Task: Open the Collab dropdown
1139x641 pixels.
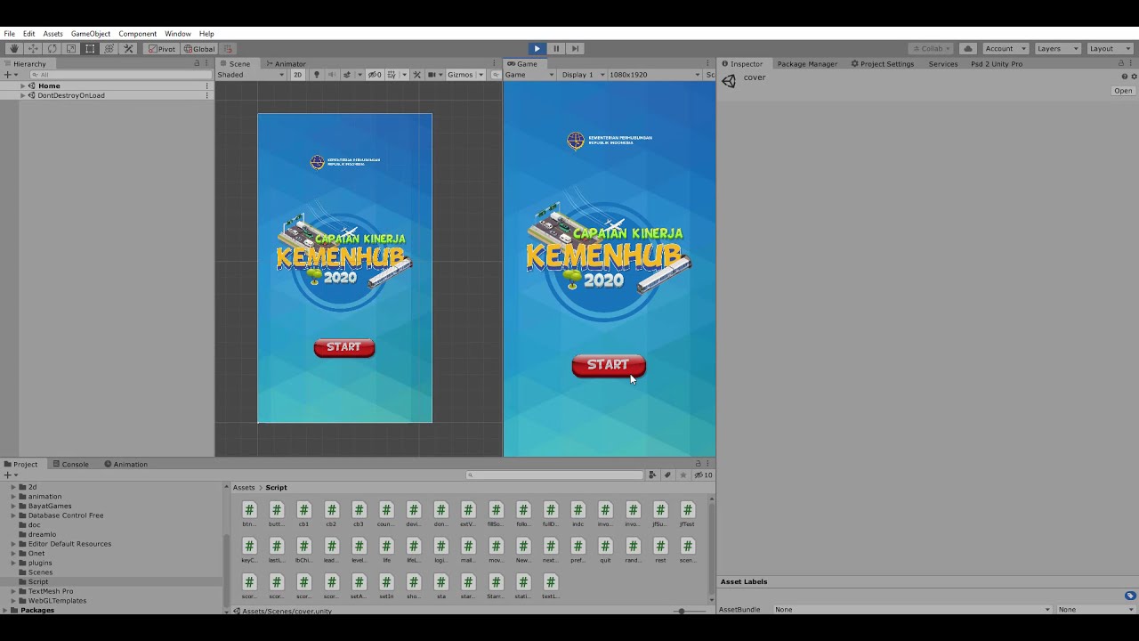Action: coord(932,49)
